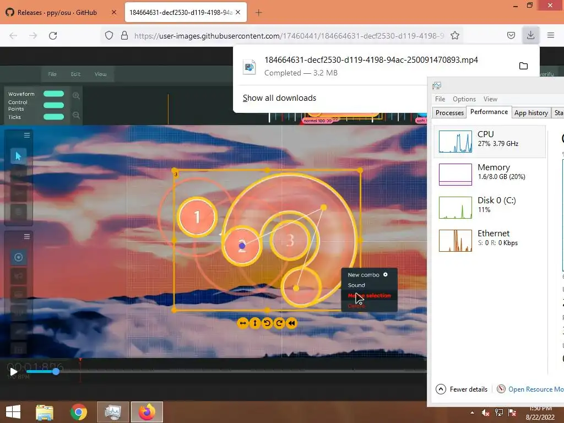Click the site security padlock icon
This screenshot has width=564, height=423.
(124, 35)
